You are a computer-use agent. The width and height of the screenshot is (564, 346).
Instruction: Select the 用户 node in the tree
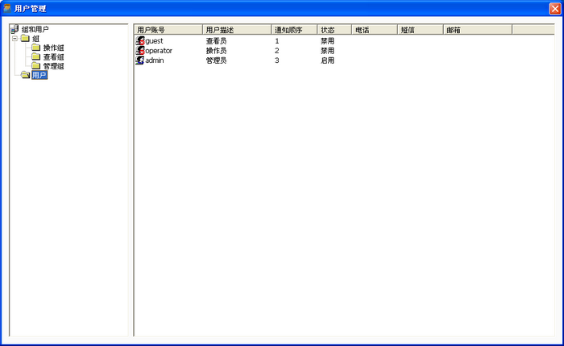[x=39, y=75]
